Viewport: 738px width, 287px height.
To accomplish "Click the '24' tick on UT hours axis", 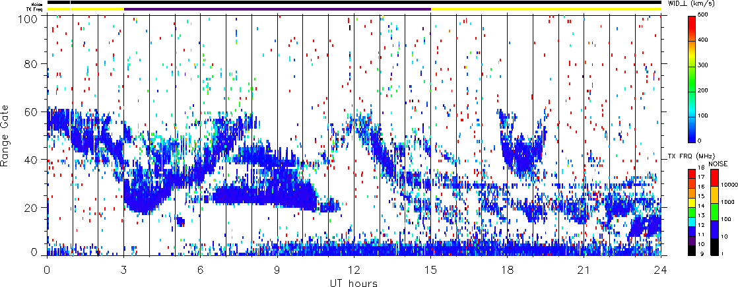I will (661, 270).
